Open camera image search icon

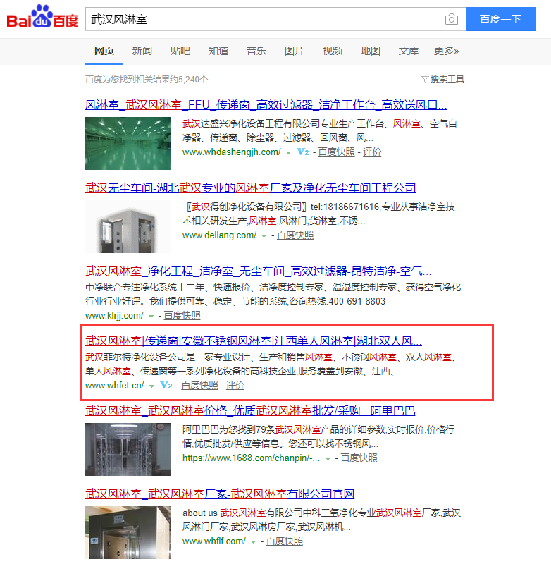click(x=452, y=19)
